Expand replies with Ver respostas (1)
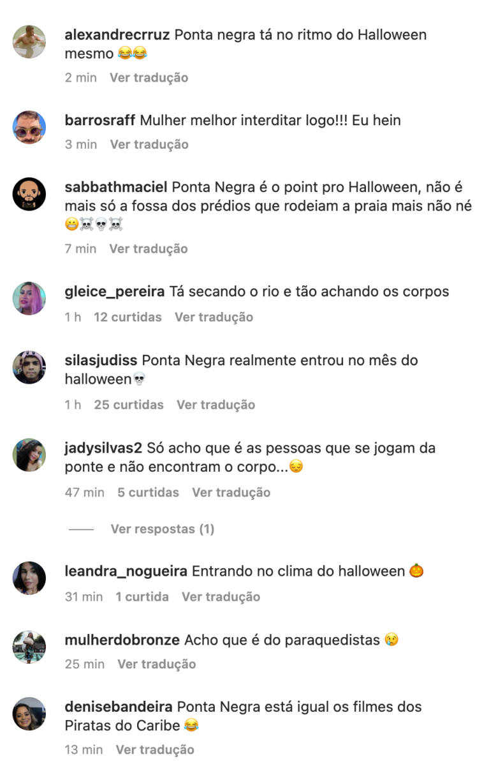Screen dimensions: 489x766 click(163, 529)
